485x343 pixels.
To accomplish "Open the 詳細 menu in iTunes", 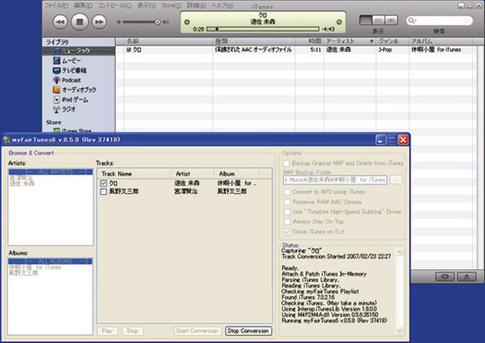I will (197, 5).
